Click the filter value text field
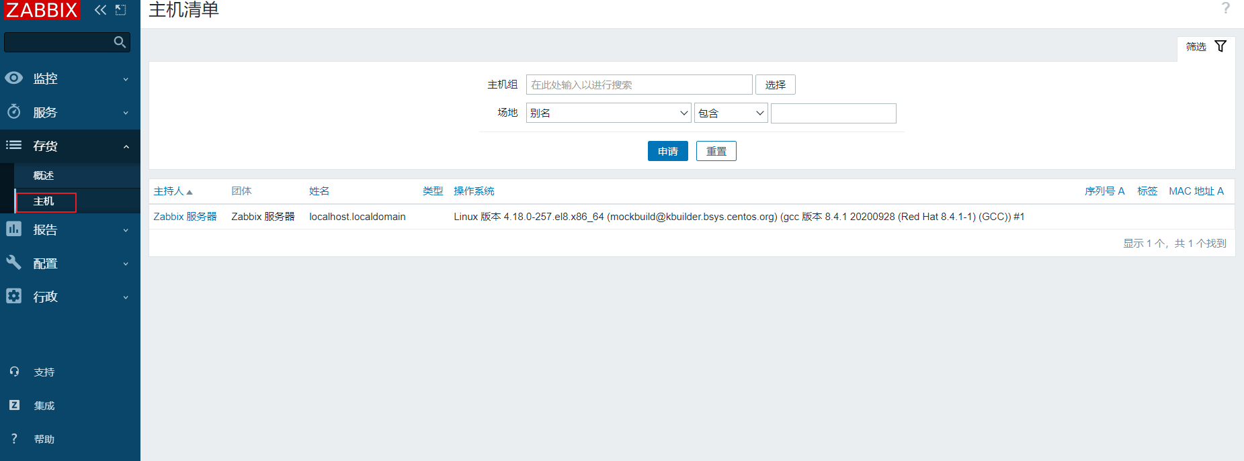1244x461 pixels. [833, 113]
